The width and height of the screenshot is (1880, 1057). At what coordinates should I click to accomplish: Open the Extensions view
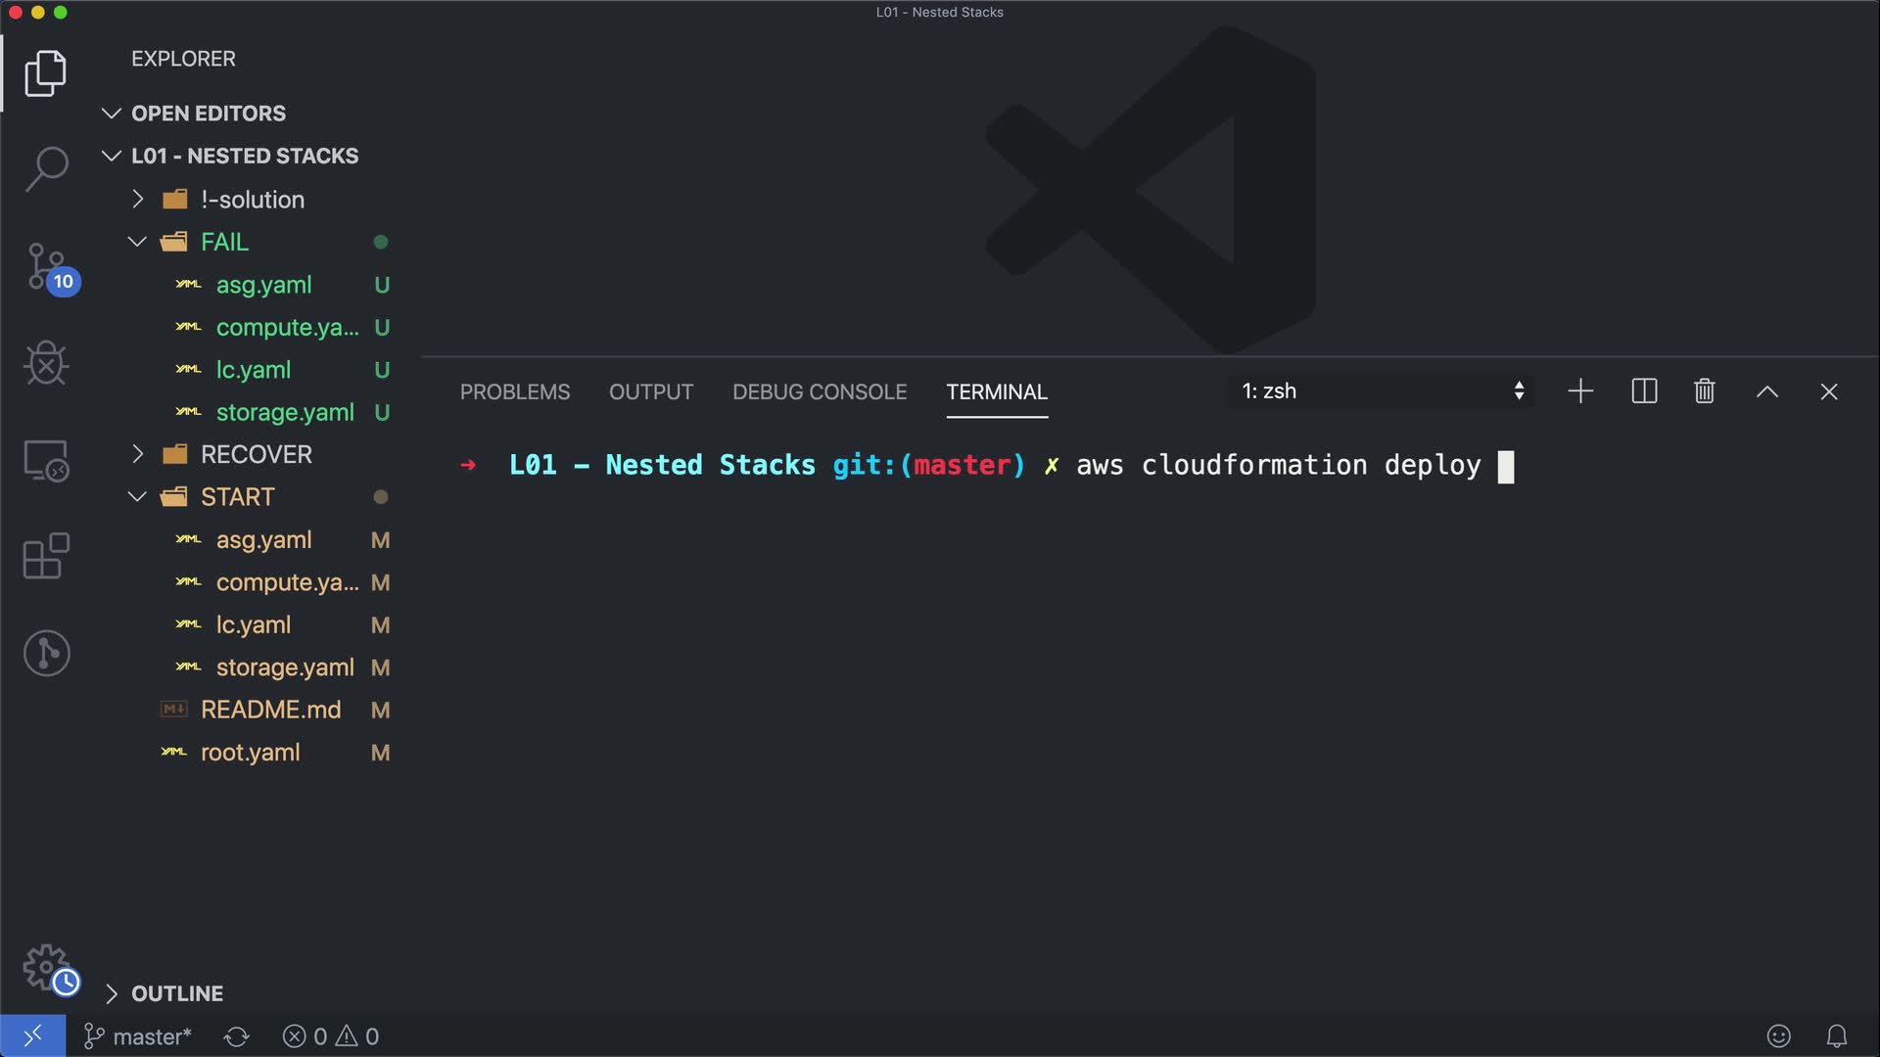(46, 556)
